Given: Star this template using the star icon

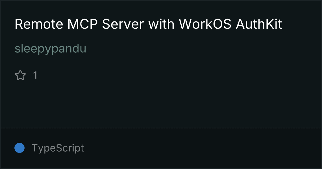Looking at the screenshot, I should click(20, 75).
